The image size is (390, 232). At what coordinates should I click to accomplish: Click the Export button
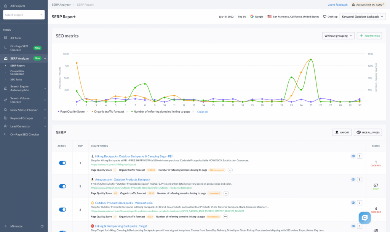[x=342, y=132]
